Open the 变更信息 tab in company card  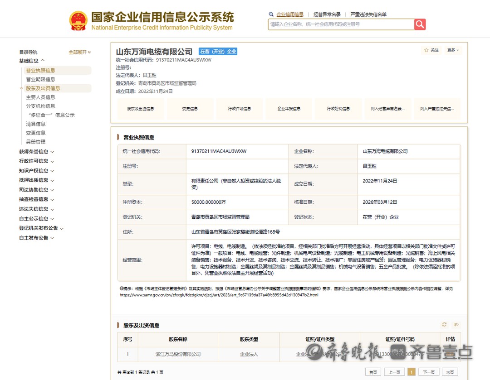tap(190, 109)
